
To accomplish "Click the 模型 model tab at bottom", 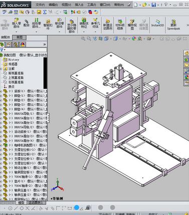I will 21,203.
